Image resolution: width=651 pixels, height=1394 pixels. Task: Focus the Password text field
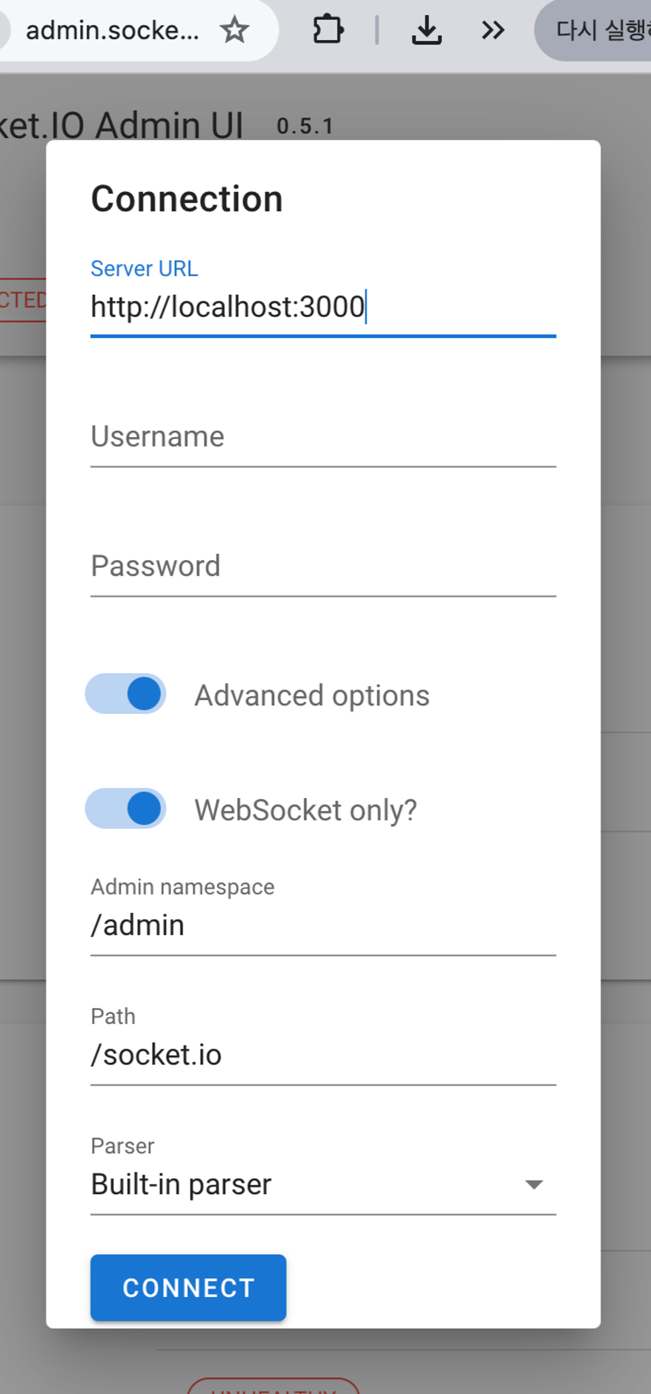click(323, 567)
